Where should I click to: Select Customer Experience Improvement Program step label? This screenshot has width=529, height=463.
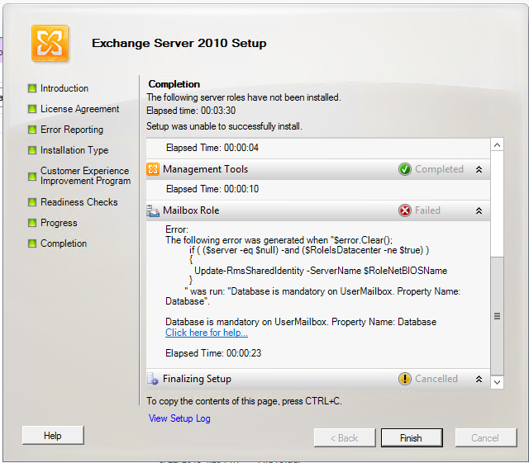pyautogui.click(x=85, y=176)
